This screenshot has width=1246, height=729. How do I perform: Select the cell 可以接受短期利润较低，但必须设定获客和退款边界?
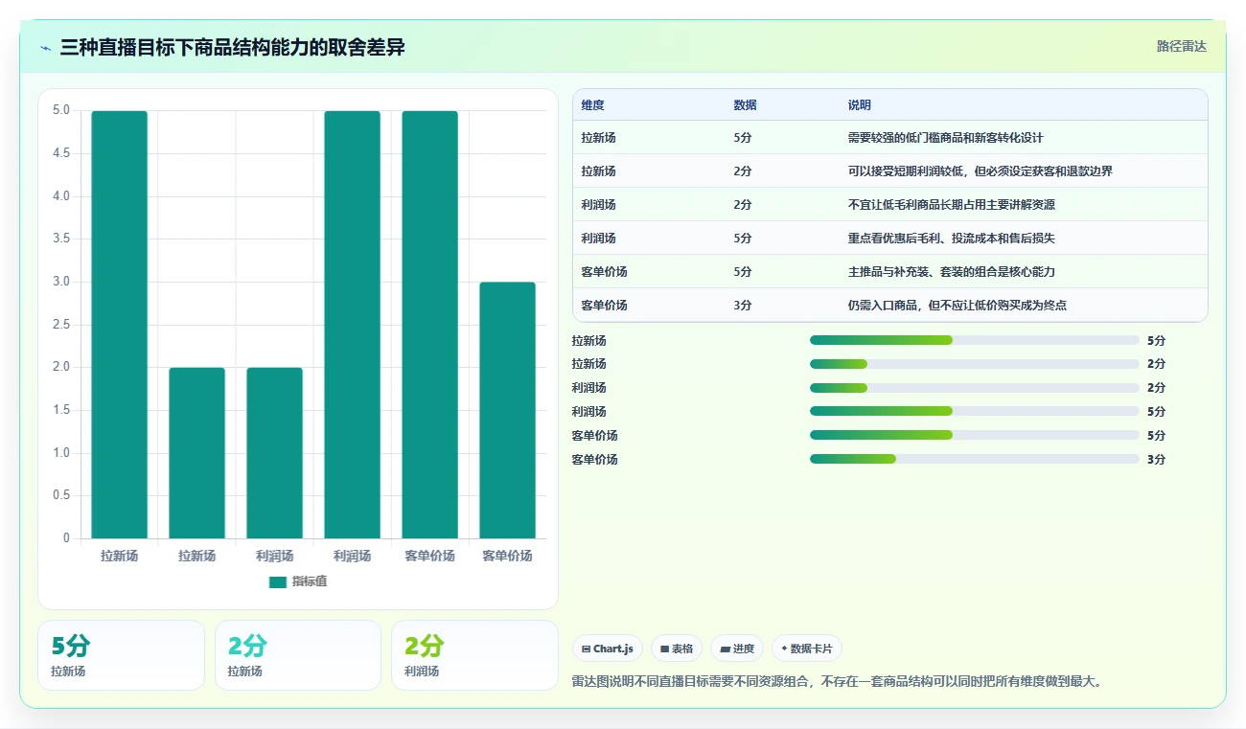[981, 171]
